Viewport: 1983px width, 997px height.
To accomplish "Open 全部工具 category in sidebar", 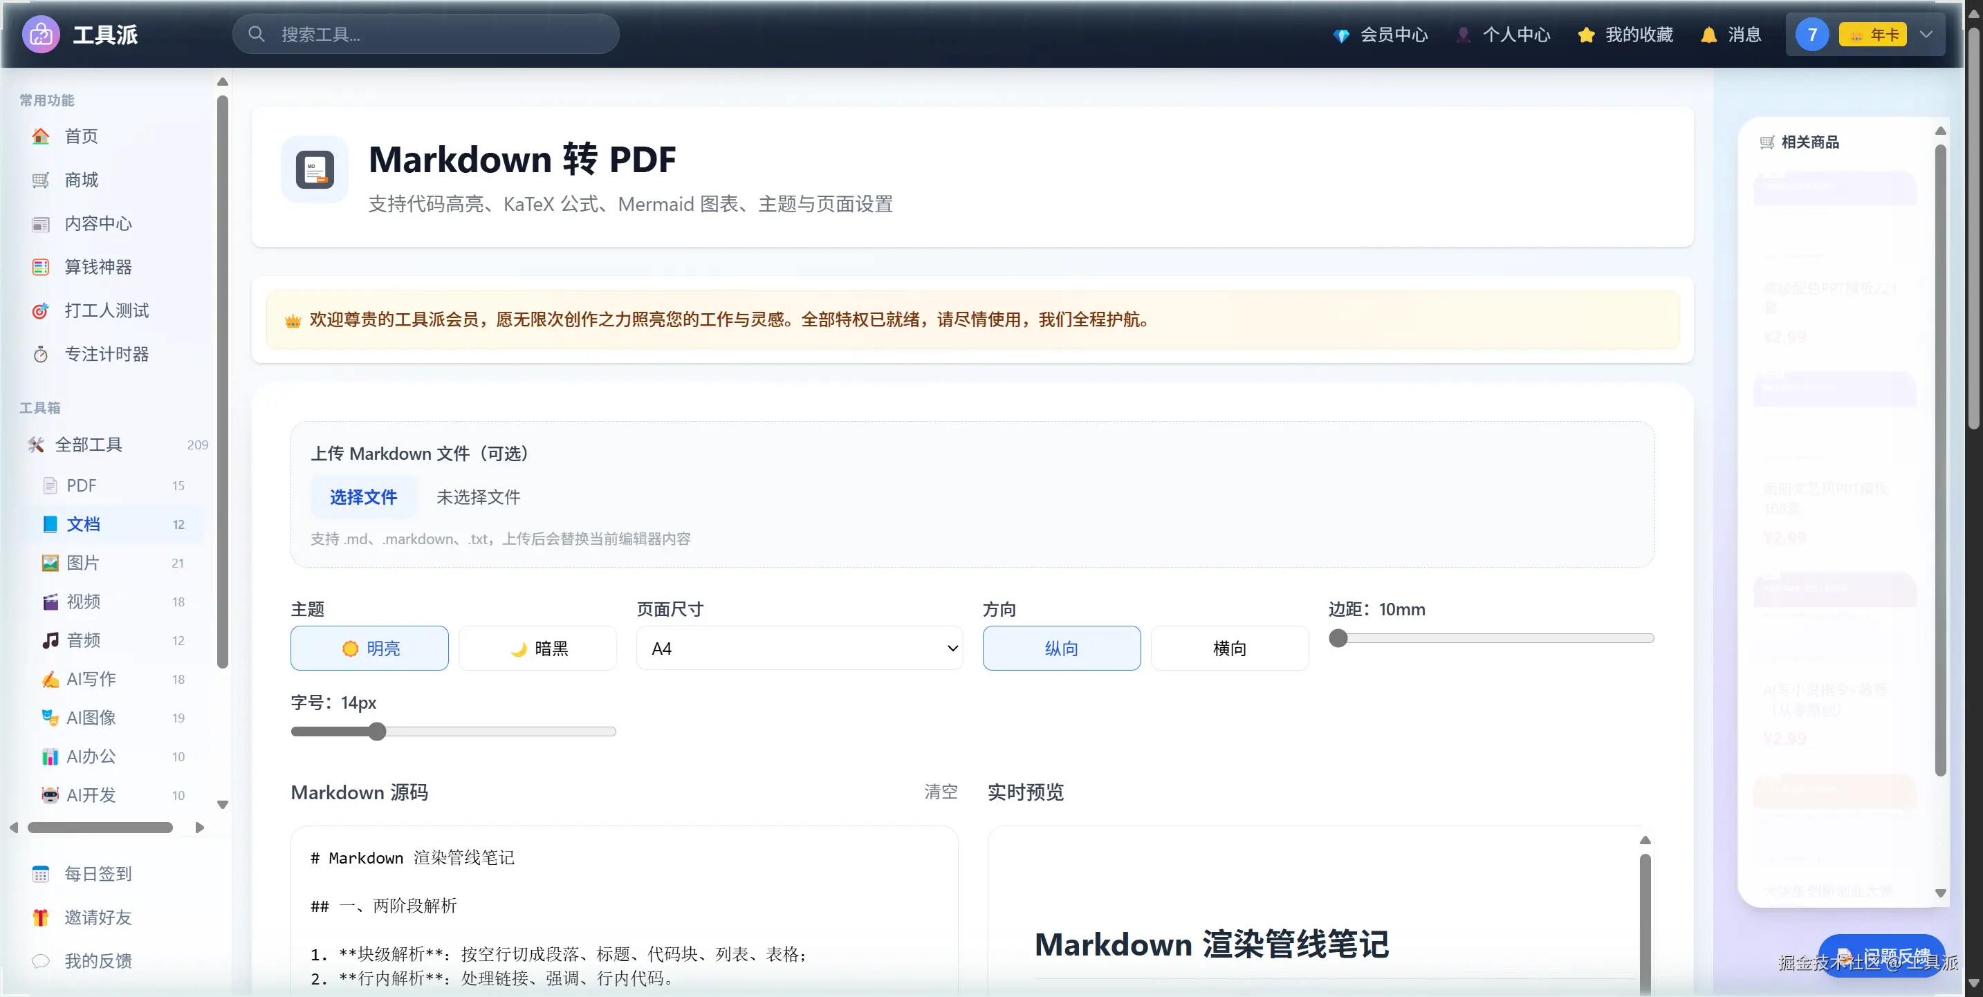I will point(117,445).
